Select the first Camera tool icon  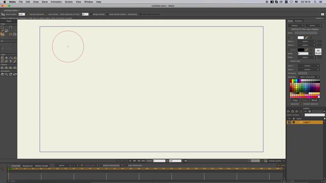(x=2, y=68)
